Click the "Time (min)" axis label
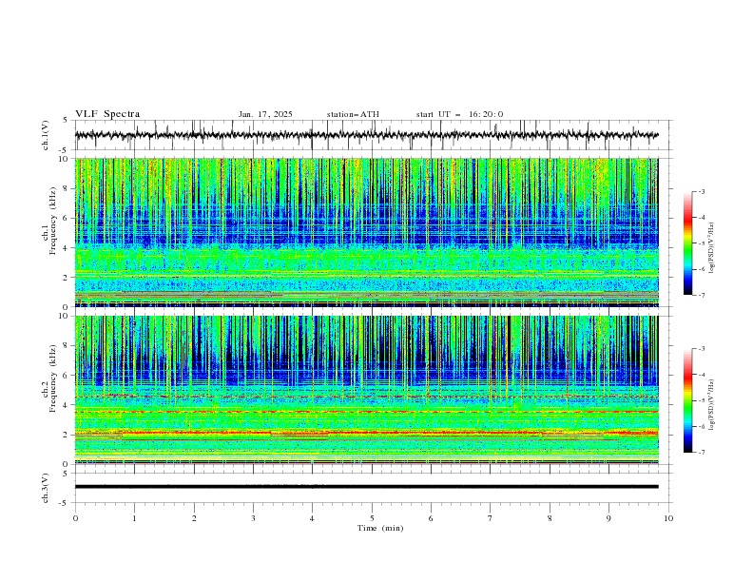This screenshot has width=753, height=582. click(380, 528)
